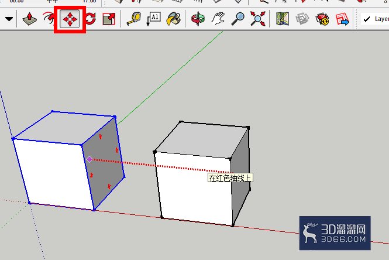Open the Extension Warehouse icon

(x=322, y=19)
